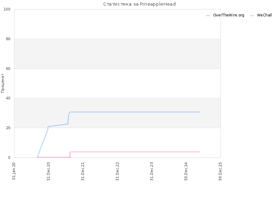Viewport: 280px width, 210px height.
Task: Click the pink WeChall legend swatch
Action: (x=252, y=16)
